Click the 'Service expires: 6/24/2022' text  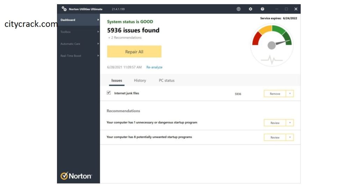279,18
